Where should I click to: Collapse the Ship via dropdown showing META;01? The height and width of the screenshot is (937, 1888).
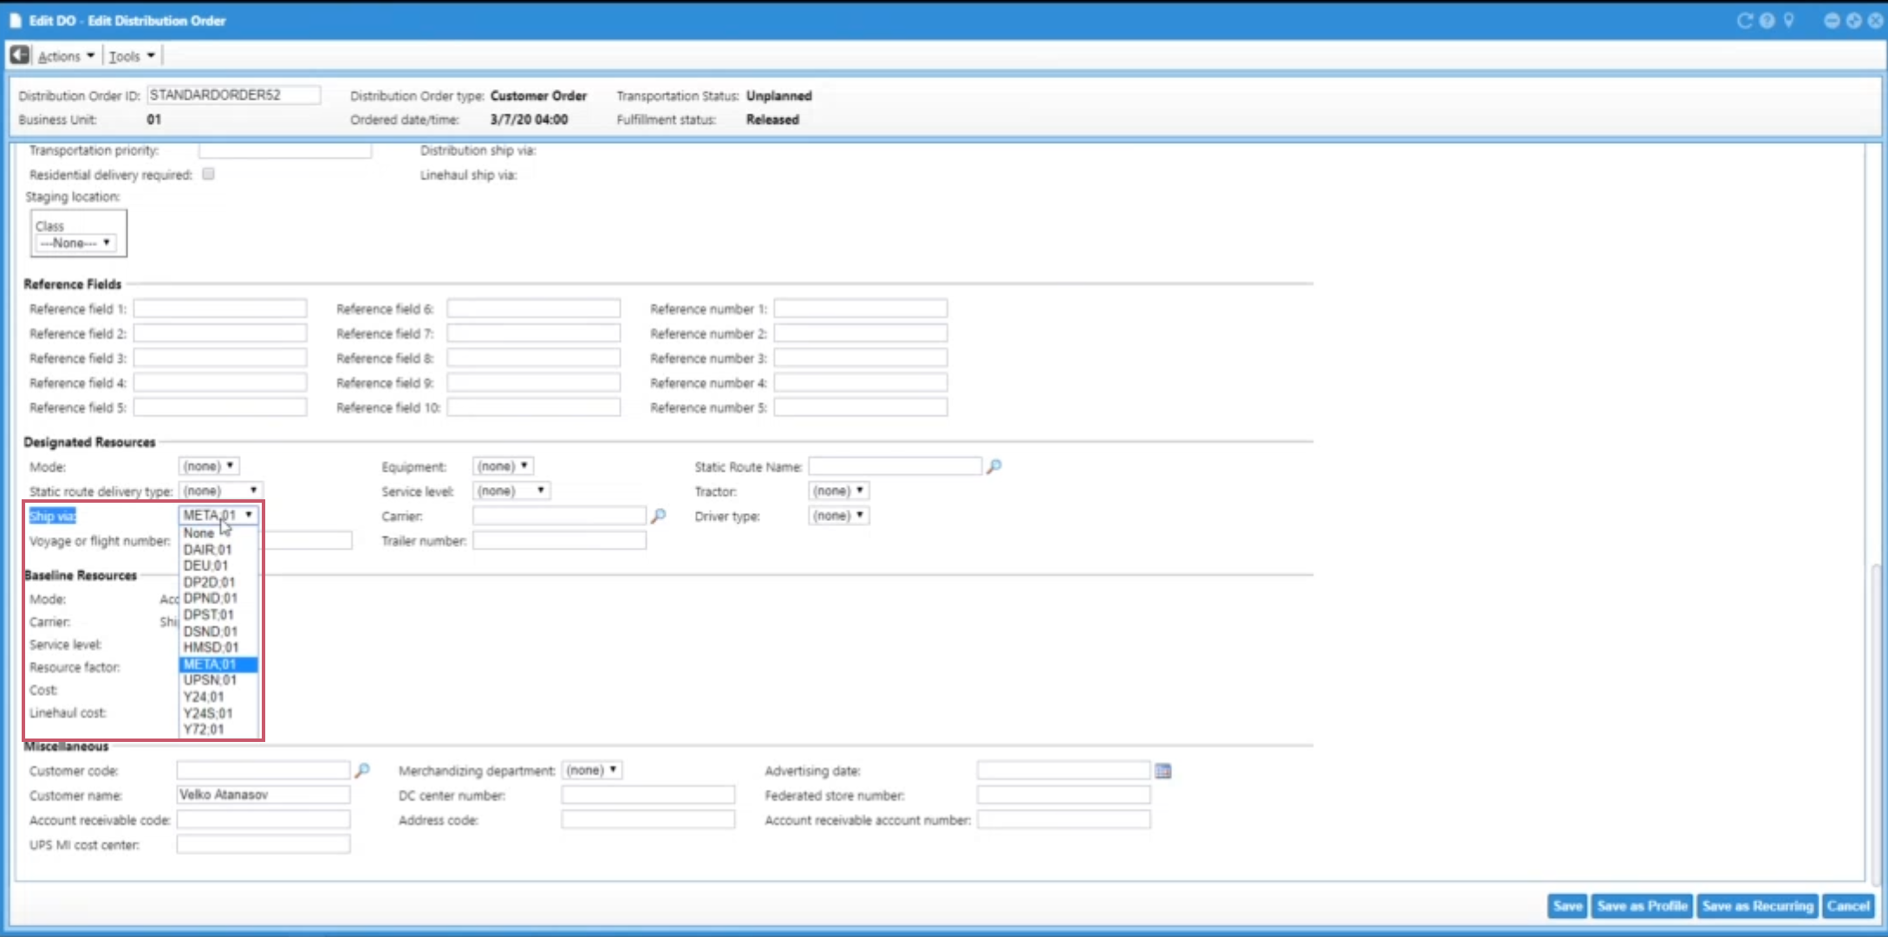click(x=218, y=515)
